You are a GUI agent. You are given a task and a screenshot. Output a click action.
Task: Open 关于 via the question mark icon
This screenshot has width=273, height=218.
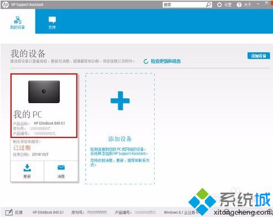tap(239, 5)
